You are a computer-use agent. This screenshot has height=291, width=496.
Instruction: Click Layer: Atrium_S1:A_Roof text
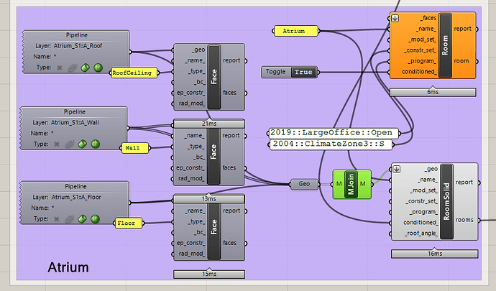coord(68,46)
